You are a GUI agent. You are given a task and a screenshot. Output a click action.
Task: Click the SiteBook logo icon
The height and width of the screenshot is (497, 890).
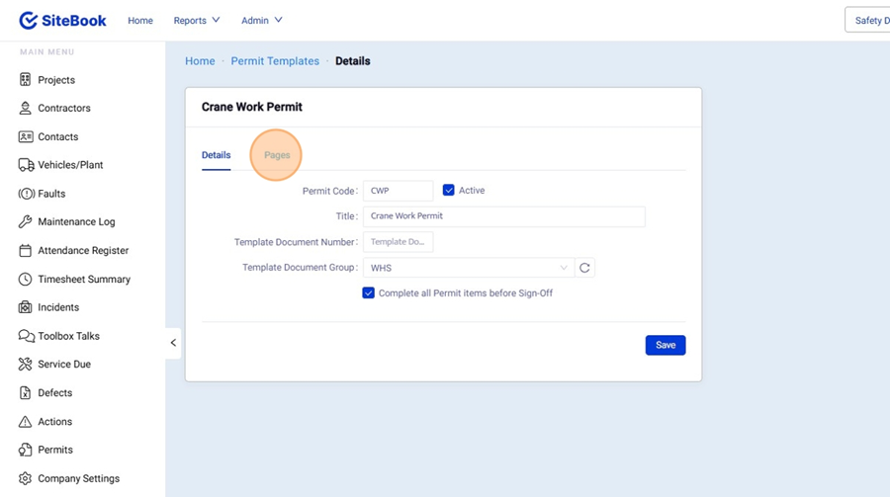pos(29,21)
